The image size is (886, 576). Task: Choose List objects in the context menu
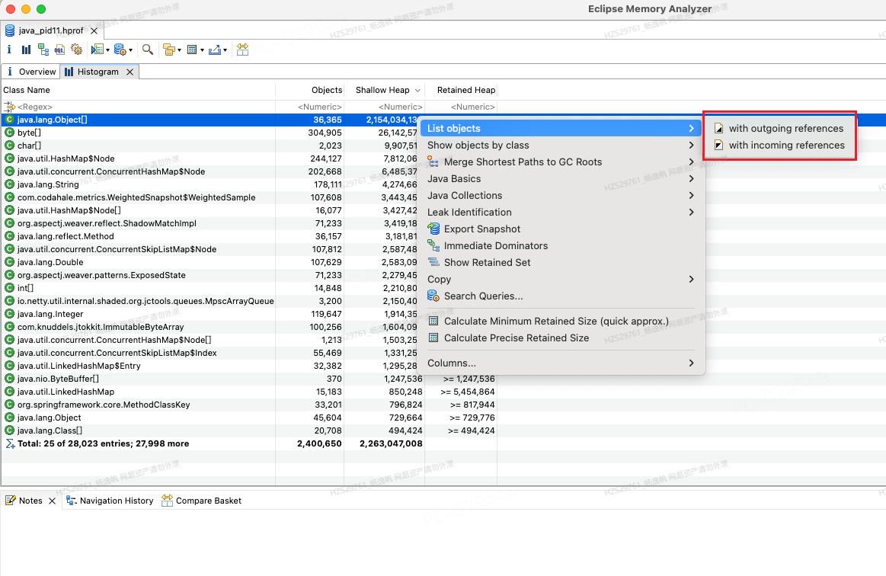561,128
